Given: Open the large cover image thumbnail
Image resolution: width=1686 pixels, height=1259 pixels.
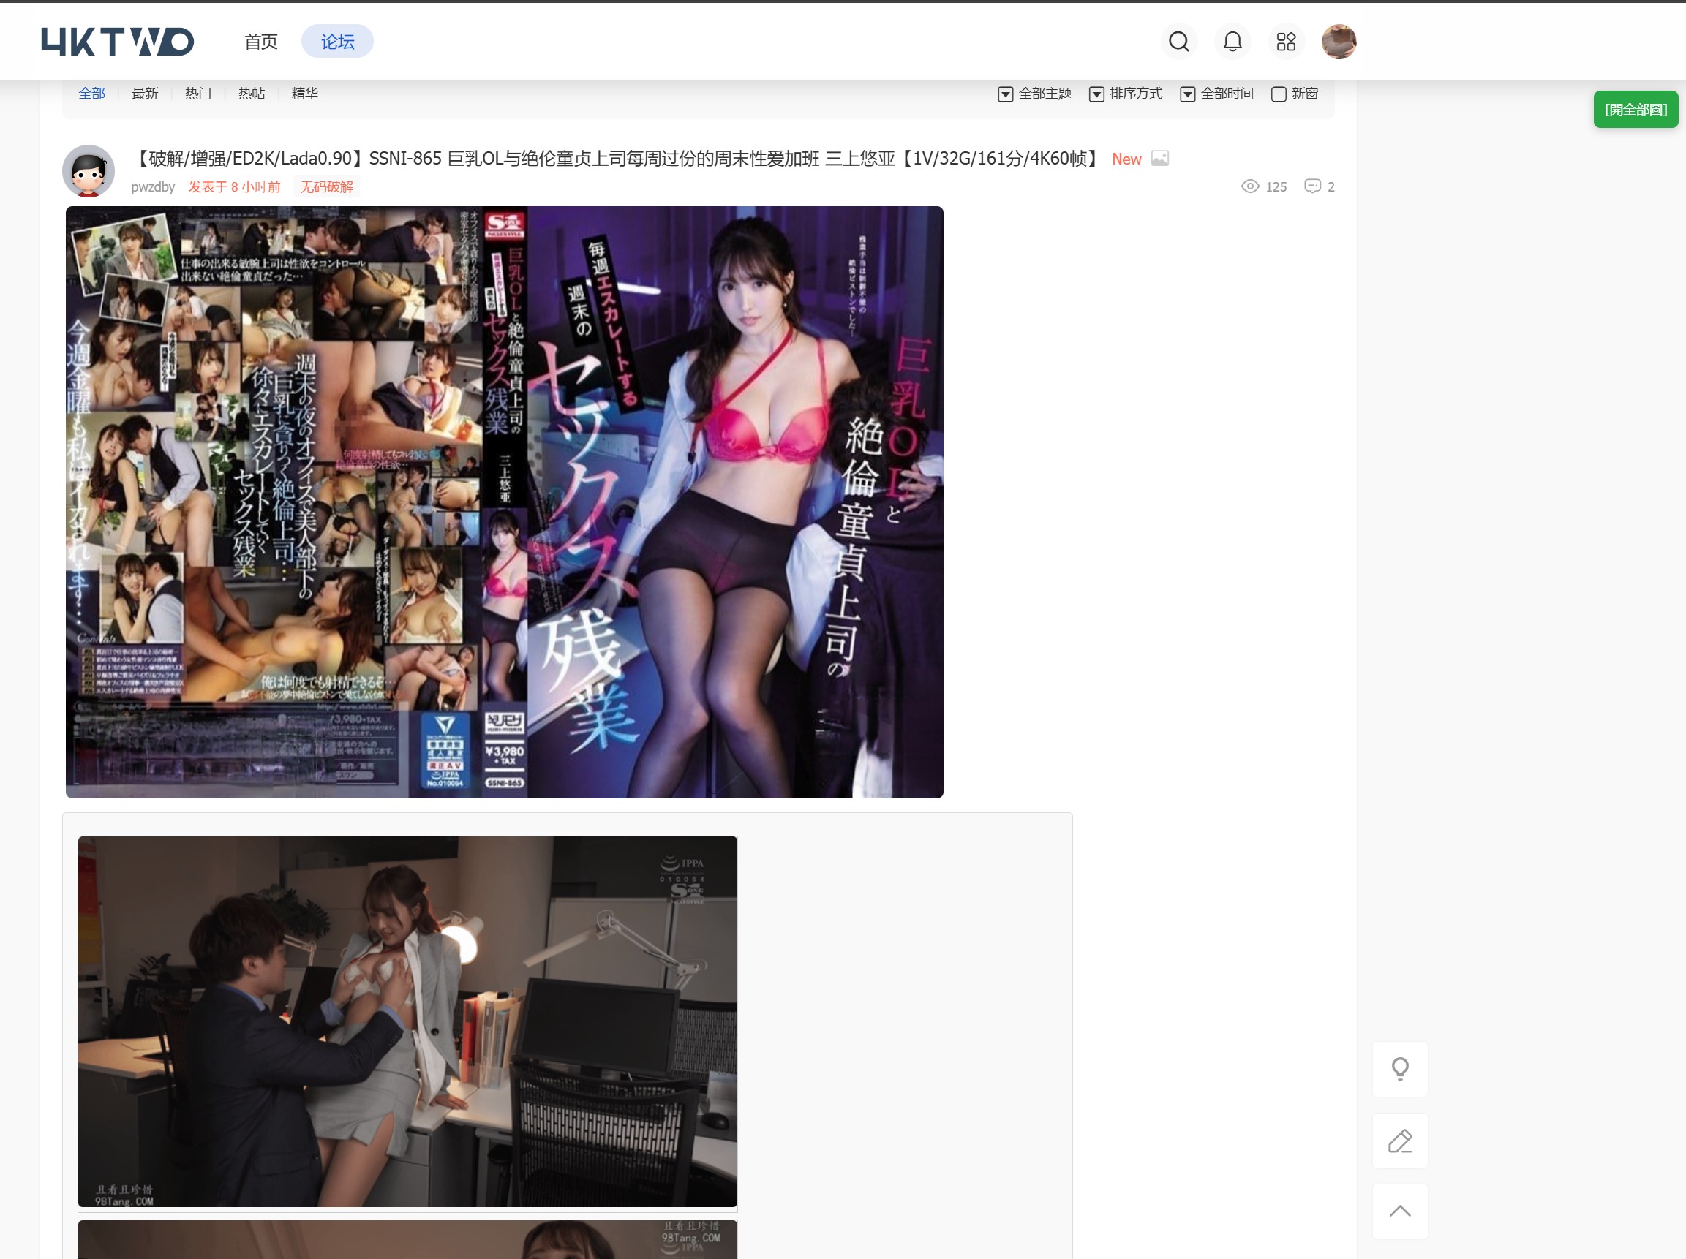Looking at the screenshot, I should (505, 502).
